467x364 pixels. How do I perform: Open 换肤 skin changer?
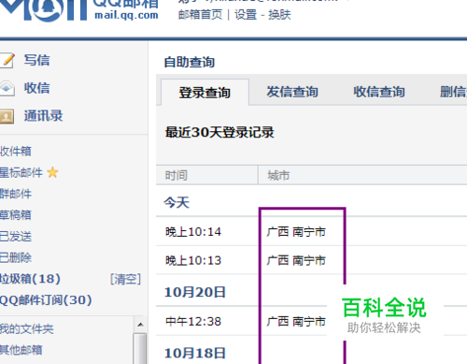tap(279, 15)
